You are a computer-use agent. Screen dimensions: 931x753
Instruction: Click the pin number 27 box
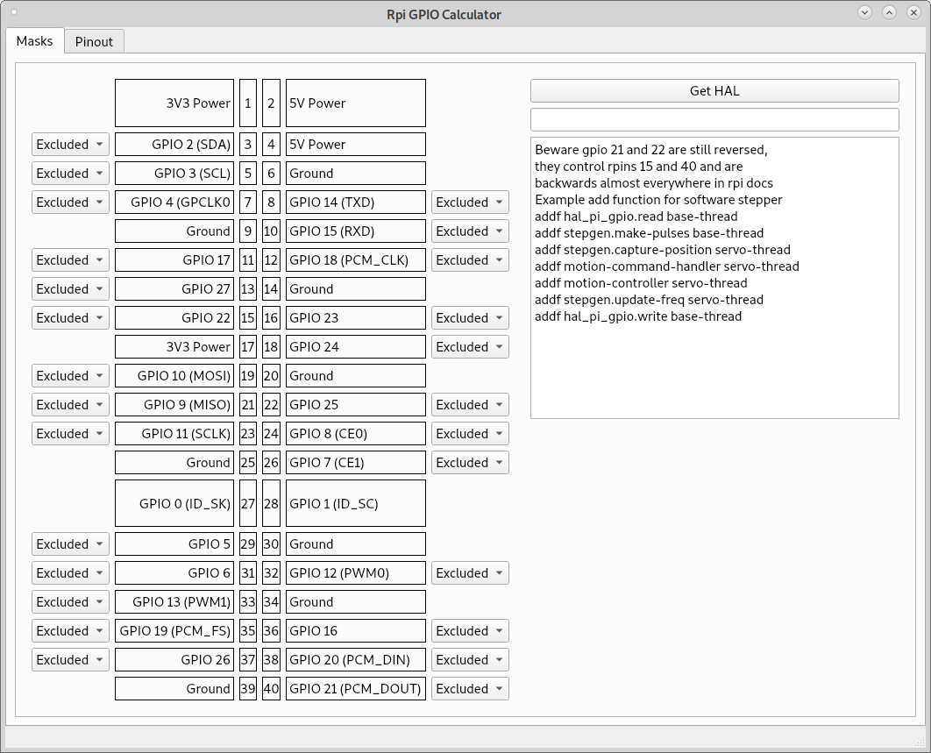click(x=248, y=503)
